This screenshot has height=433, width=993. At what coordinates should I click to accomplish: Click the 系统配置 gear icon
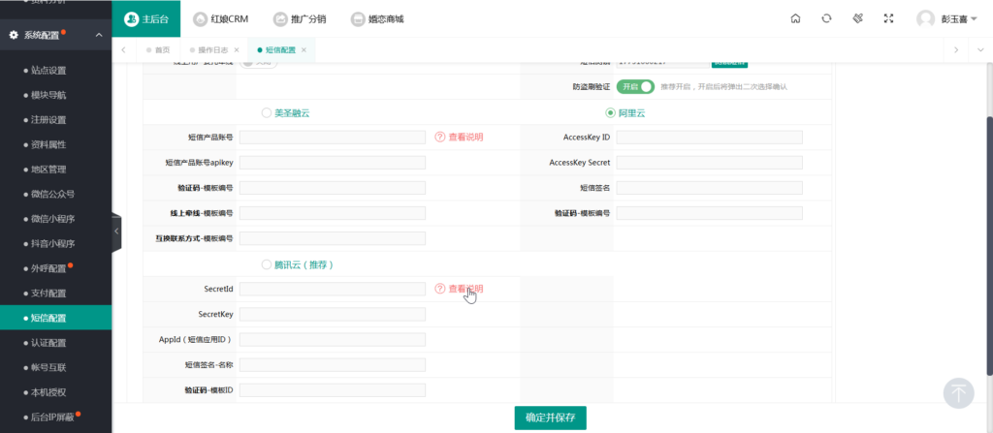14,35
